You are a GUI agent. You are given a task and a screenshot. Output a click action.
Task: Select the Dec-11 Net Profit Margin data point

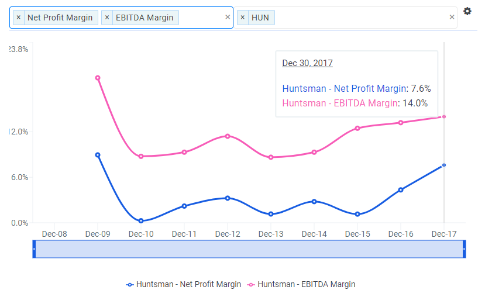point(184,206)
